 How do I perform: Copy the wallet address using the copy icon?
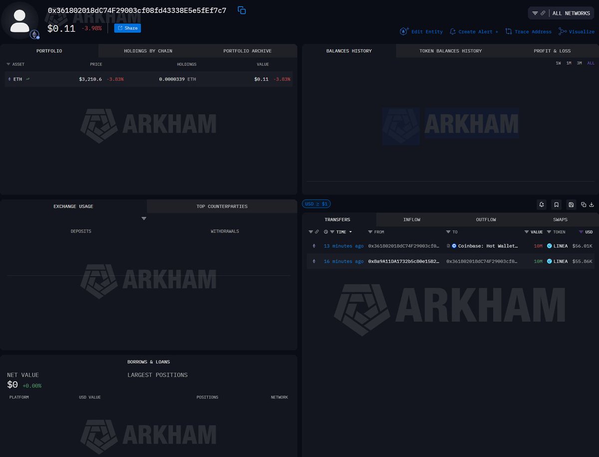click(x=242, y=10)
